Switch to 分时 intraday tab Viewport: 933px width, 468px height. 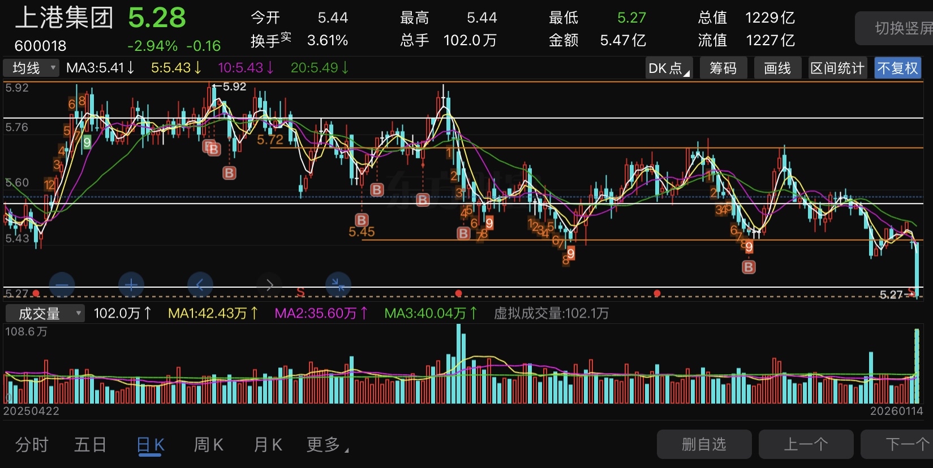32,445
